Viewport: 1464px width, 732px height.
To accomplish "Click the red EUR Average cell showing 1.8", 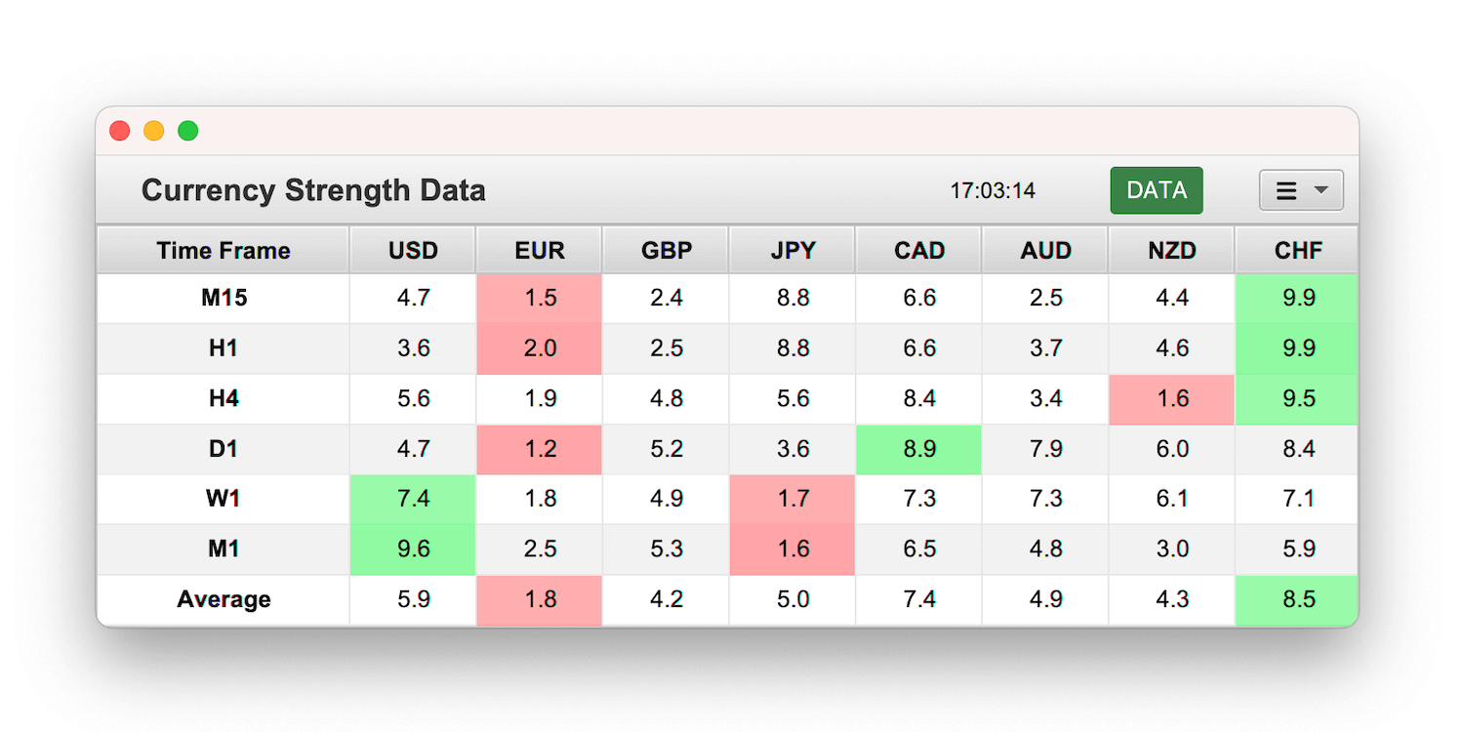I will [539, 599].
